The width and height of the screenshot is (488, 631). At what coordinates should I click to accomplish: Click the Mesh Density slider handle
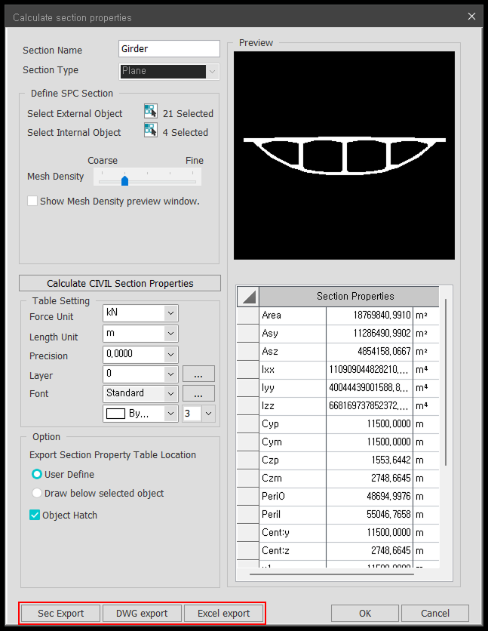pos(124,180)
